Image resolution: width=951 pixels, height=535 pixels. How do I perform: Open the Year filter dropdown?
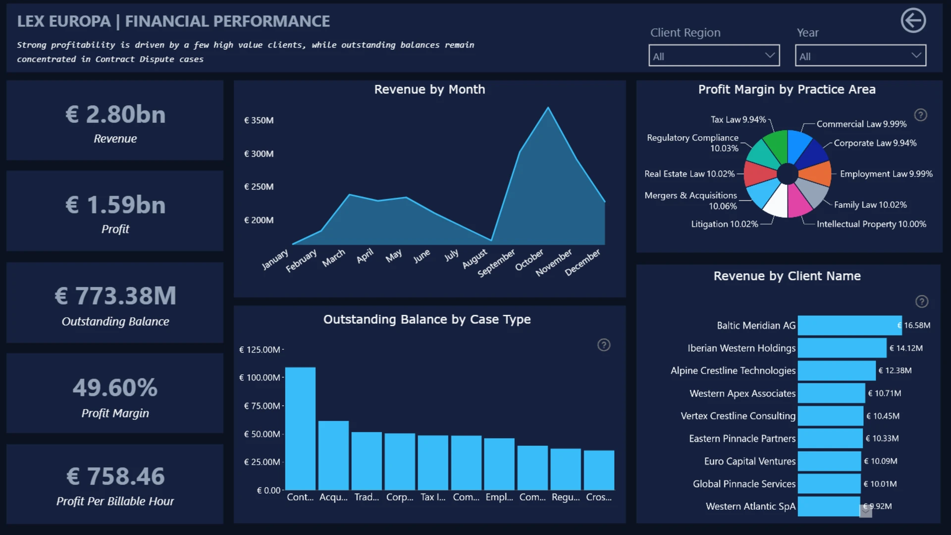pyautogui.click(x=860, y=56)
